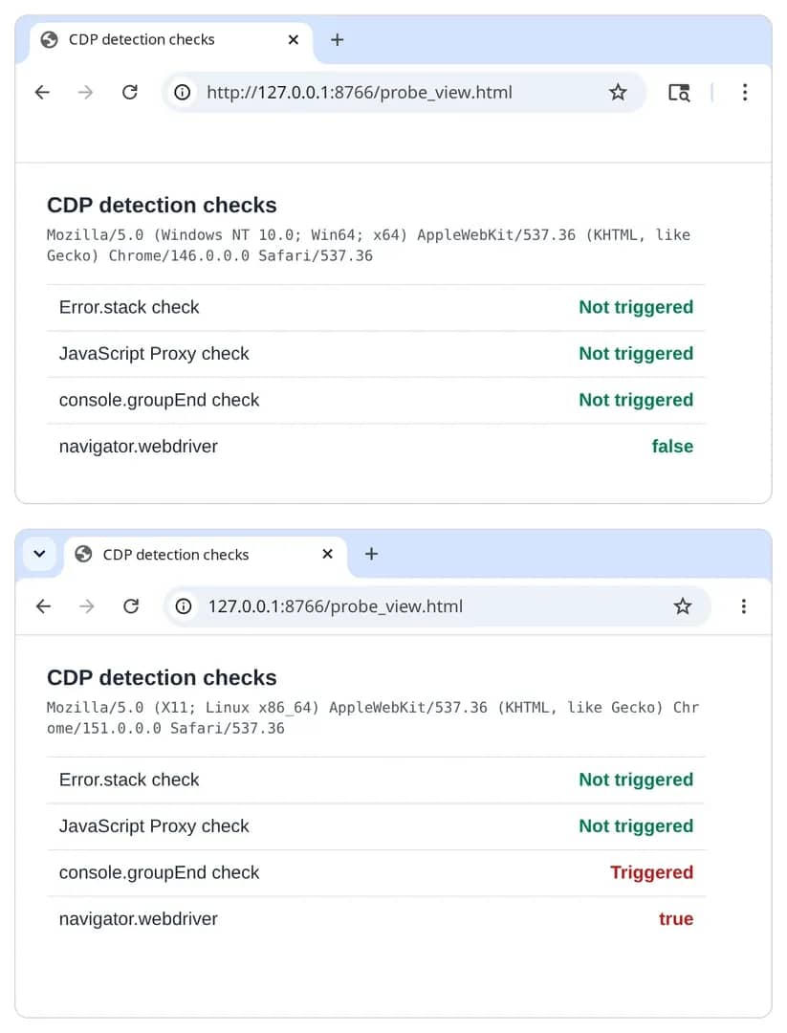Click JavaScript Proxy check label in bottom page
The image size is (787, 1033).
tap(154, 826)
